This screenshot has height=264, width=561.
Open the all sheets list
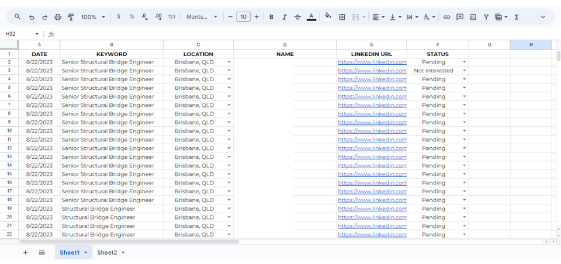(42, 252)
